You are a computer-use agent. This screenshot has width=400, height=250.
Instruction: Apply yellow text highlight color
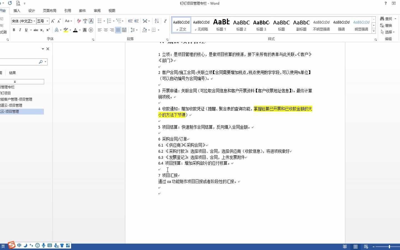[x=66, y=30]
